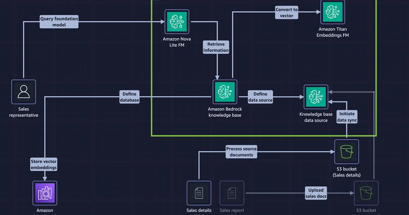Click the faded S3 bucket icon at bottom right
This screenshot has width=409, height=215.
click(366, 193)
